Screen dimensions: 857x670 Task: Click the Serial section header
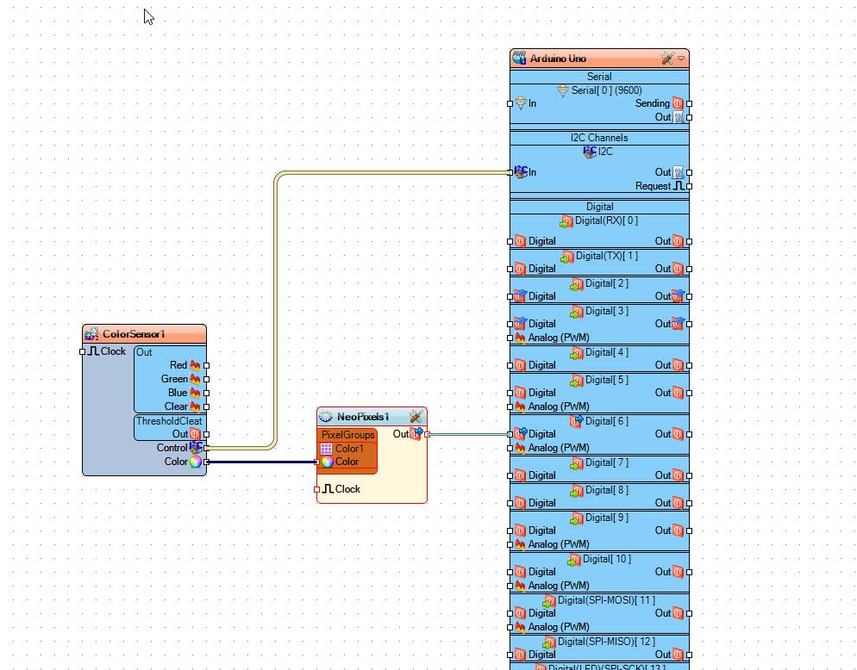click(x=599, y=77)
